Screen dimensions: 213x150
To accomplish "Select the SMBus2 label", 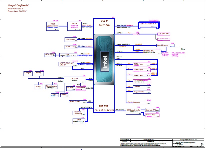I will pyautogui.click(x=61, y=81).
